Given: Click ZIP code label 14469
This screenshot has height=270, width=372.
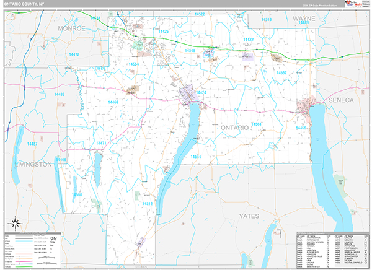Looking at the screenshot, I should 113,102.
